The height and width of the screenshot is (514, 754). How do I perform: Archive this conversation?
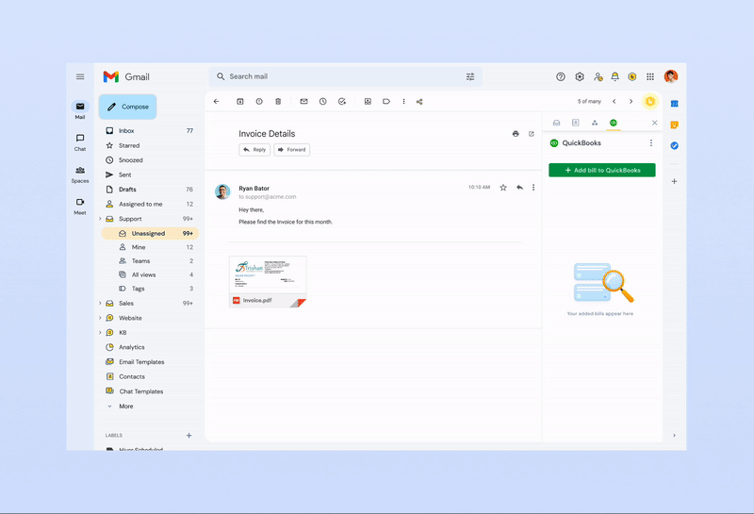click(240, 102)
